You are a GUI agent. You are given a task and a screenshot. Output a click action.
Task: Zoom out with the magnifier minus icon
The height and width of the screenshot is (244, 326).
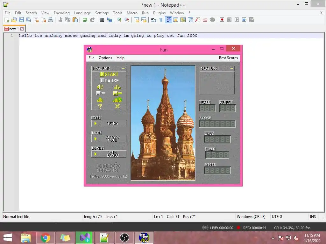click(x=126, y=20)
